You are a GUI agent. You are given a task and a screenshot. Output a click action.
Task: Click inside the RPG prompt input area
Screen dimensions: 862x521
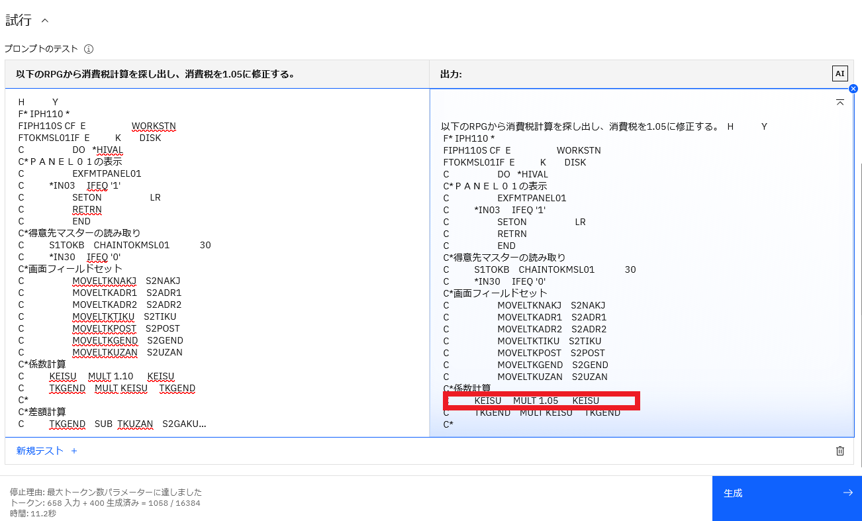tap(217, 262)
